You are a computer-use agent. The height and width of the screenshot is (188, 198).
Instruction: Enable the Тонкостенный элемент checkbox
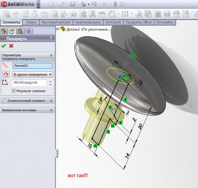(5, 100)
